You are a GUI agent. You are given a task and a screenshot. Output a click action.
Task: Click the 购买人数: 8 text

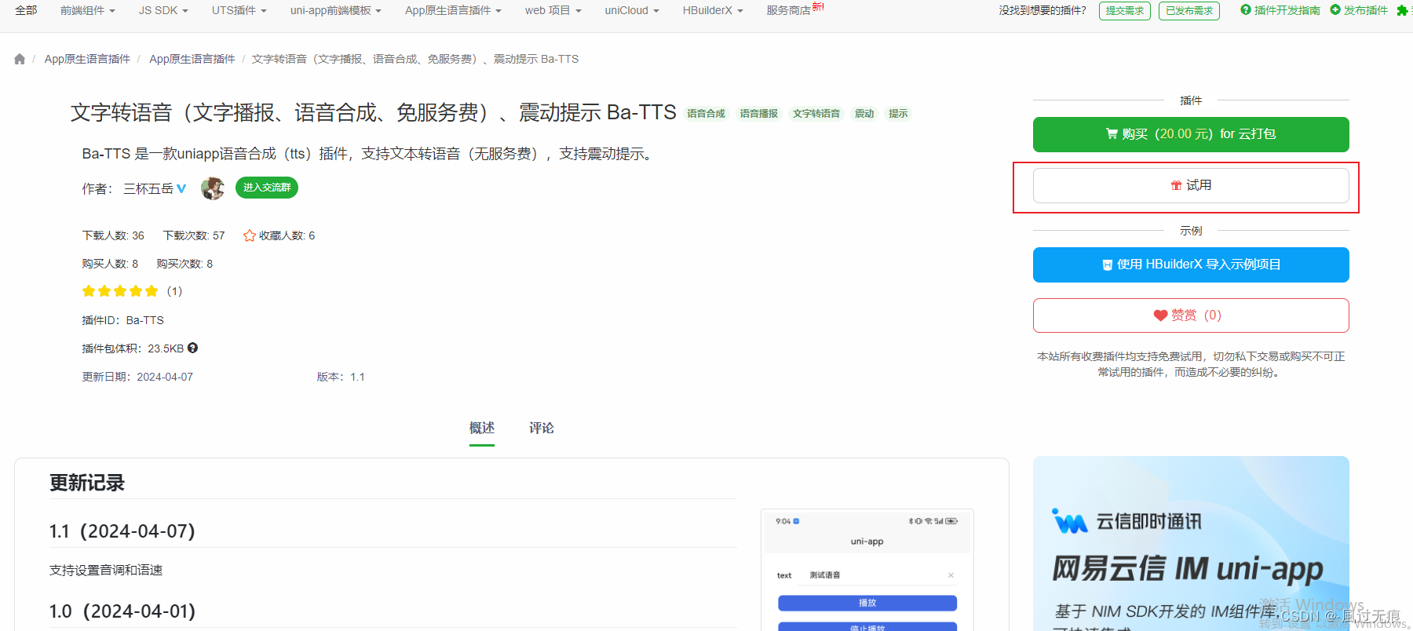point(110,264)
